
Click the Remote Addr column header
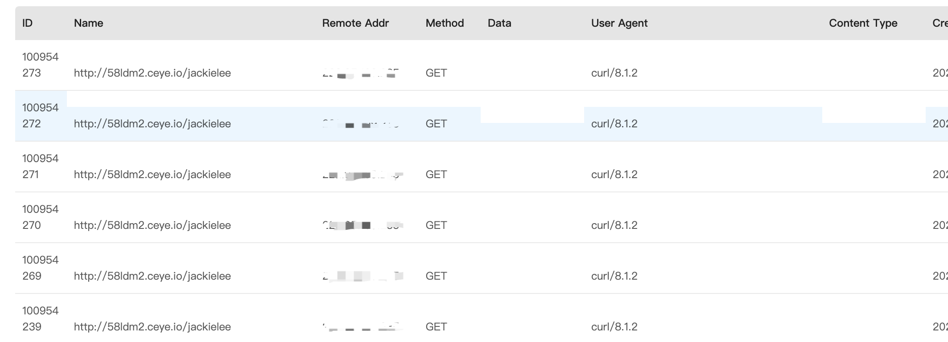click(x=355, y=23)
